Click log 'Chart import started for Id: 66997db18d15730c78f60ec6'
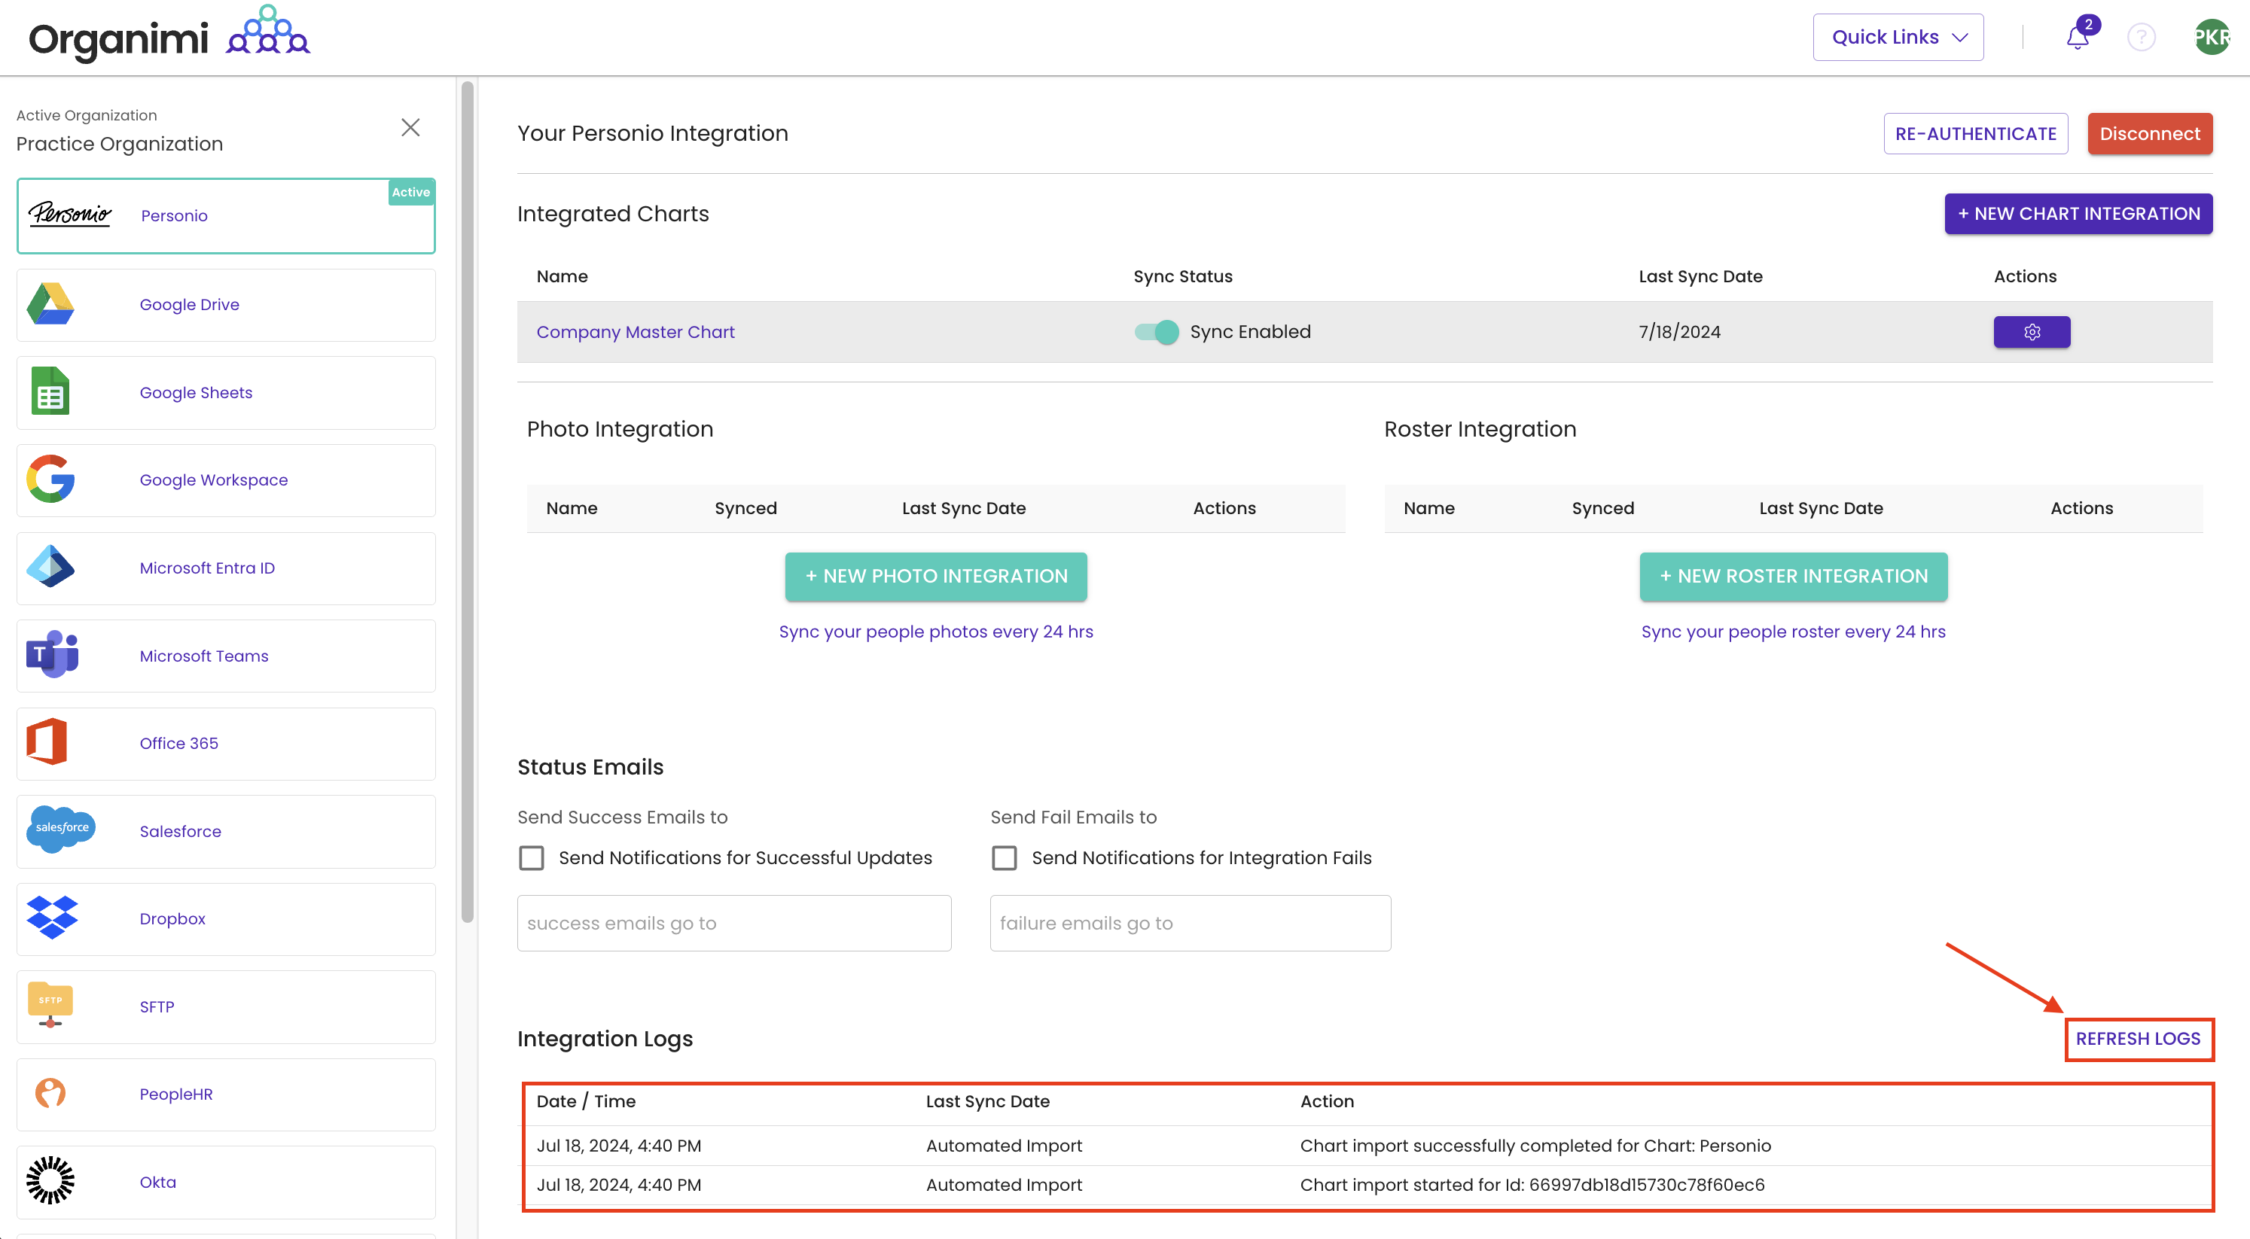The image size is (2250, 1239). 1532,1185
